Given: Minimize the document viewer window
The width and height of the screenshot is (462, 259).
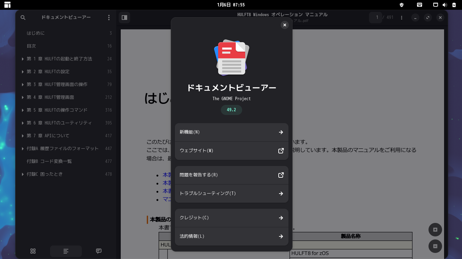Looking at the screenshot, I should click(x=415, y=18).
